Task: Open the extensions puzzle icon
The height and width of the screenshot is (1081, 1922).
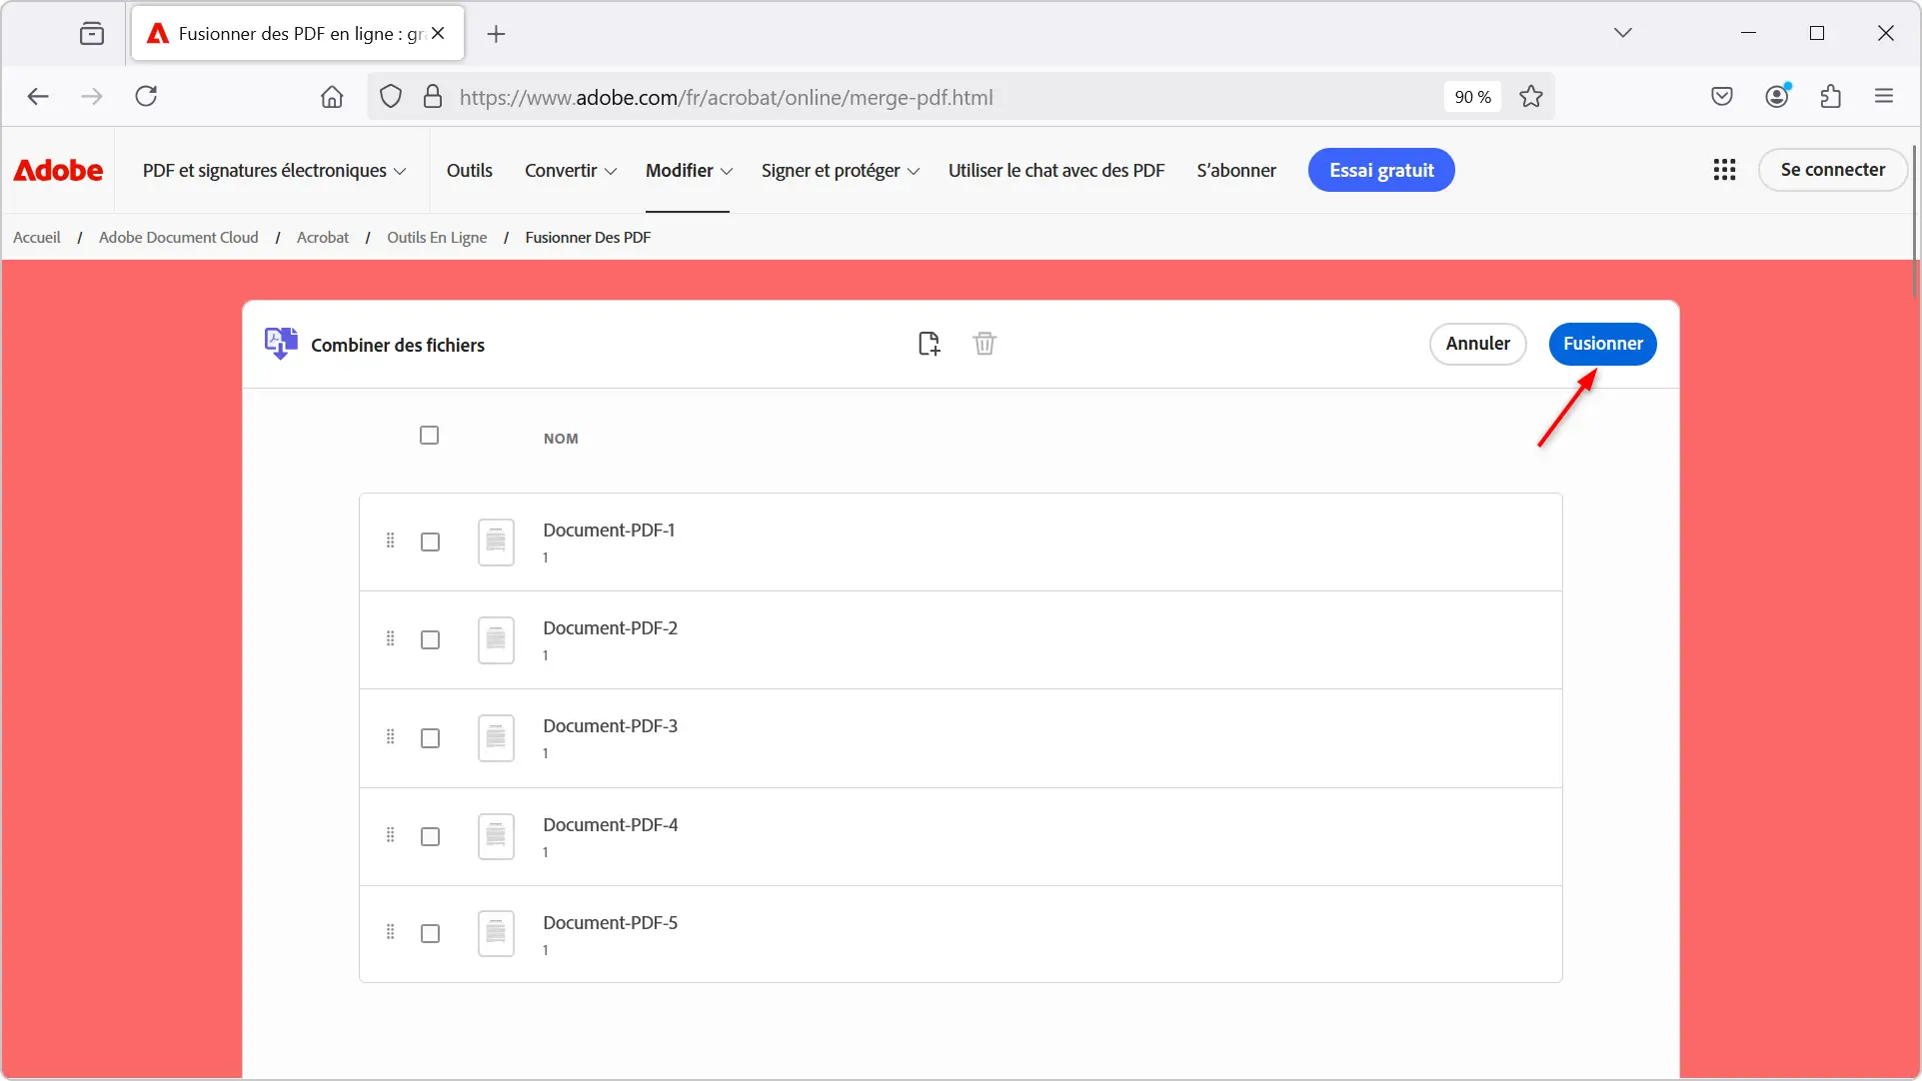Action: (x=1831, y=97)
